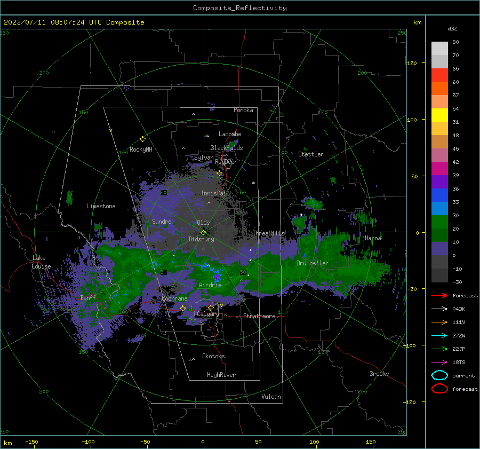Click the red 'forecast' ellipse legend icon

click(439, 389)
